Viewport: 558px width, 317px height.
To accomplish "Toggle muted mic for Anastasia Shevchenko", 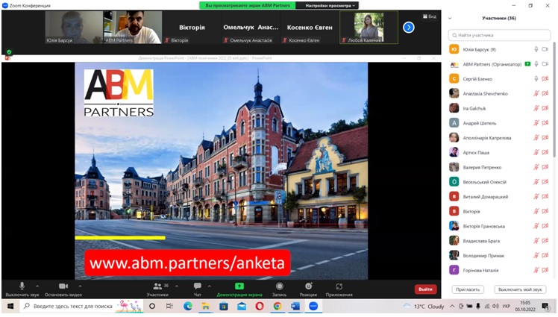I will (536, 93).
